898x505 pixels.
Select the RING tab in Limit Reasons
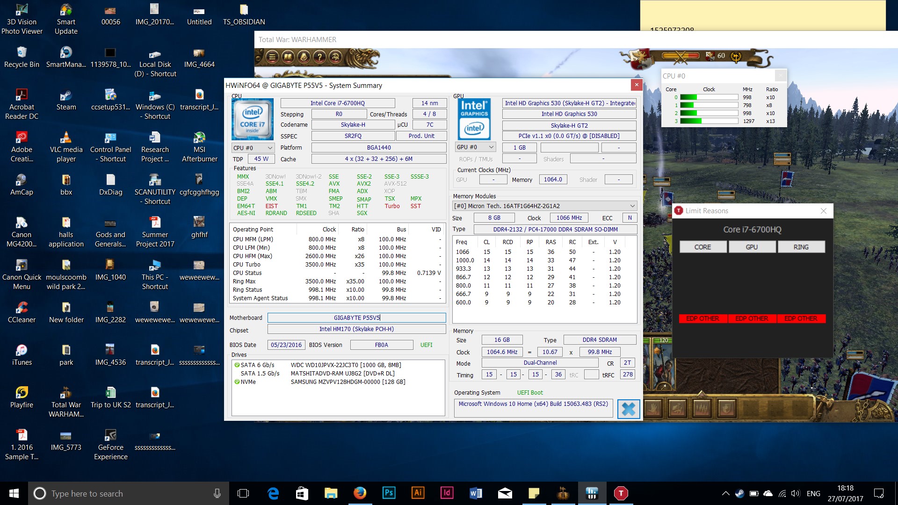(x=801, y=247)
